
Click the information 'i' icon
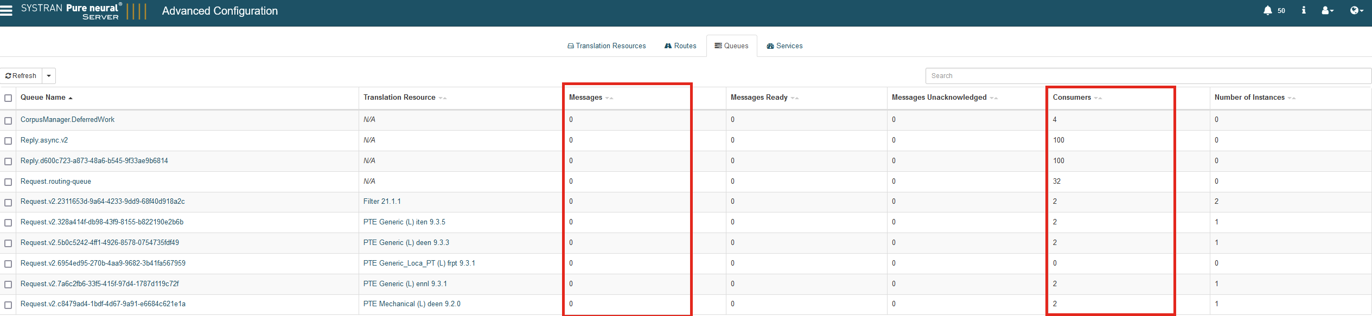tap(1304, 10)
